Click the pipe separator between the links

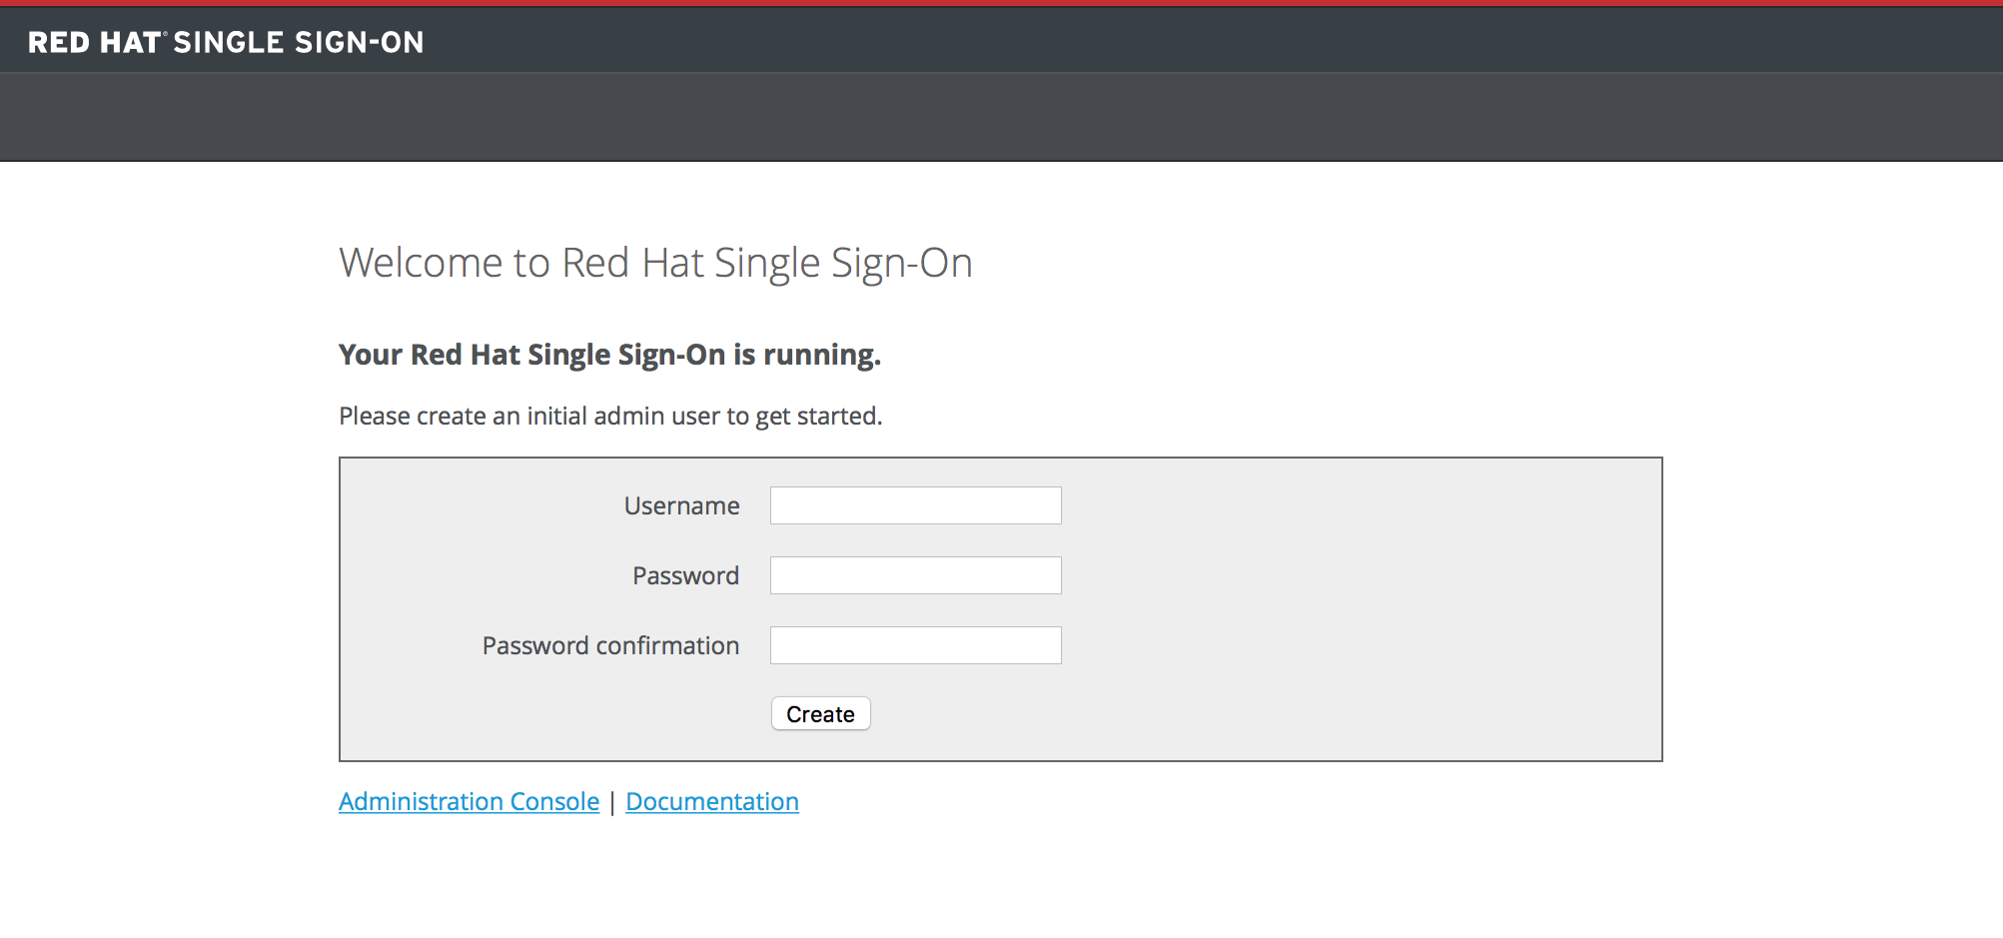(x=612, y=802)
